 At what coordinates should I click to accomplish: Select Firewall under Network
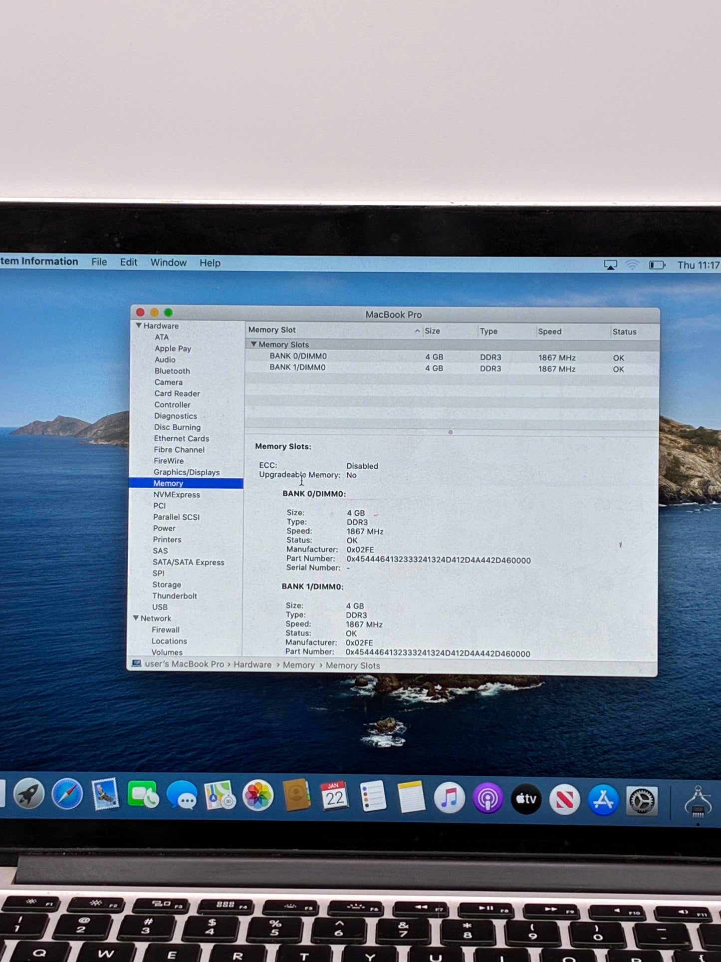point(166,630)
